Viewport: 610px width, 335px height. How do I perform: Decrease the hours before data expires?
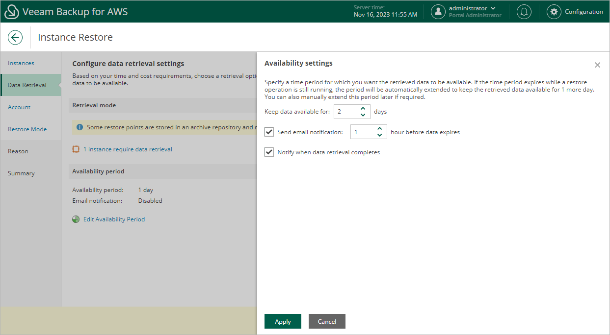click(x=379, y=135)
